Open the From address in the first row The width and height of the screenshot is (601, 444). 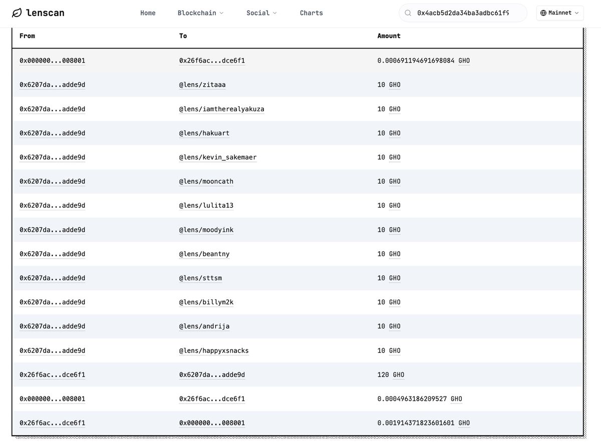52,61
